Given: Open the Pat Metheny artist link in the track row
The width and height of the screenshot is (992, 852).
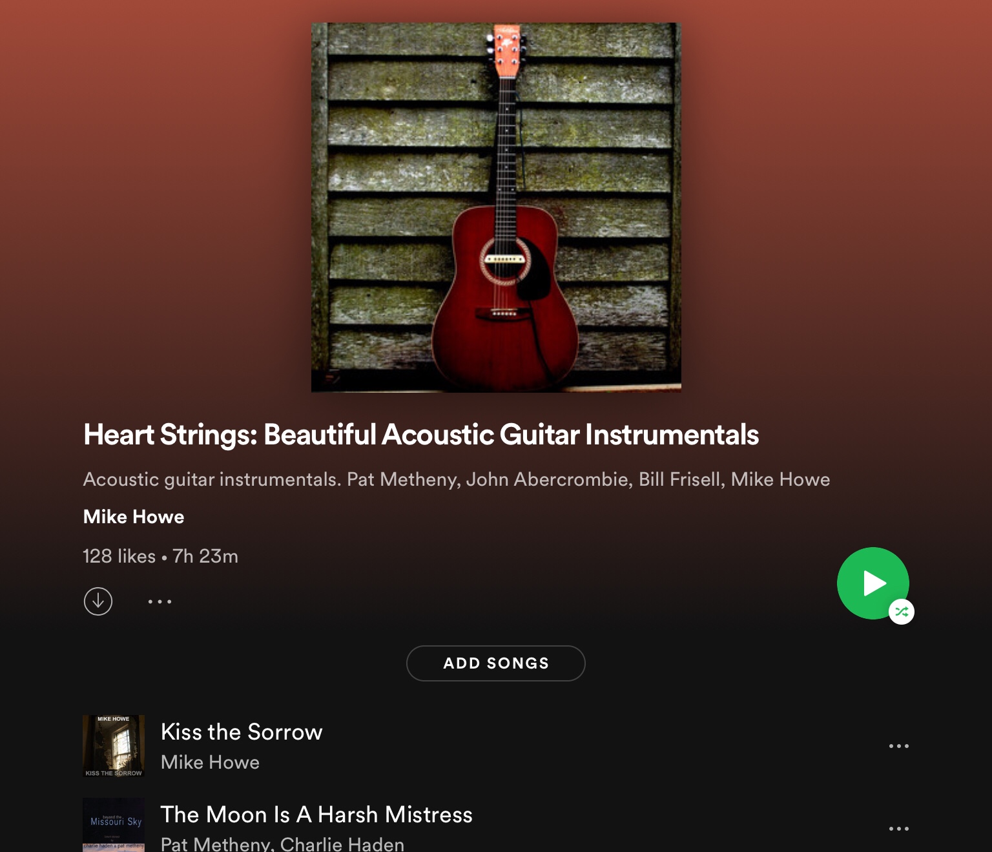Looking at the screenshot, I should pos(216,844).
